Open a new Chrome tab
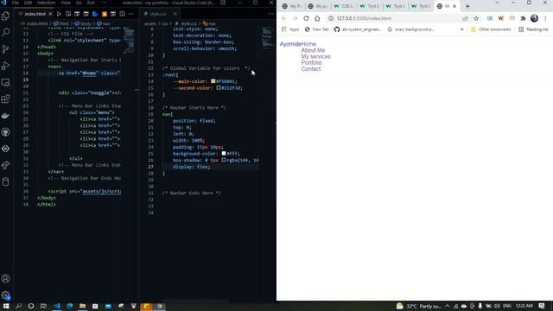This screenshot has height=311, width=553. click(x=467, y=6)
